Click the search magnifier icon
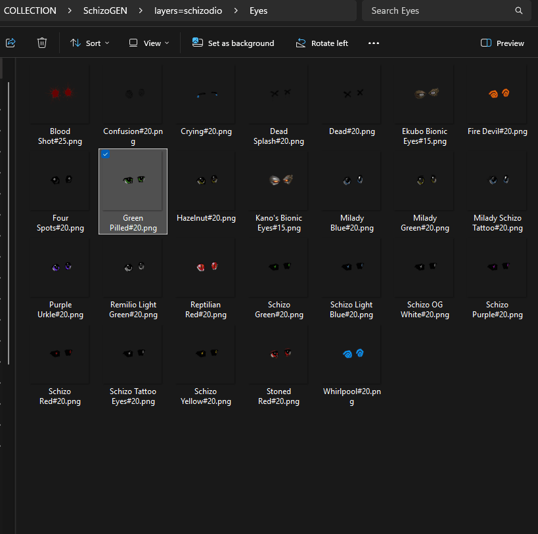 pyautogui.click(x=519, y=11)
